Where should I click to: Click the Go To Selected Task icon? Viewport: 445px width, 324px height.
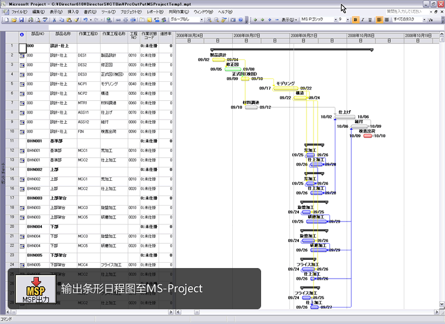click(224, 20)
